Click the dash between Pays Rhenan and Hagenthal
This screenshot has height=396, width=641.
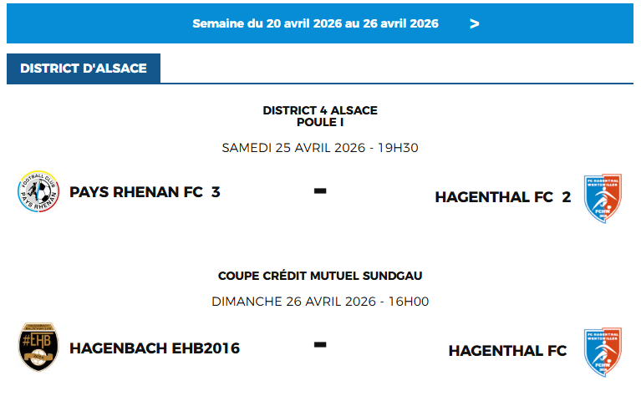pyautogui.click(x=320, y=191)
